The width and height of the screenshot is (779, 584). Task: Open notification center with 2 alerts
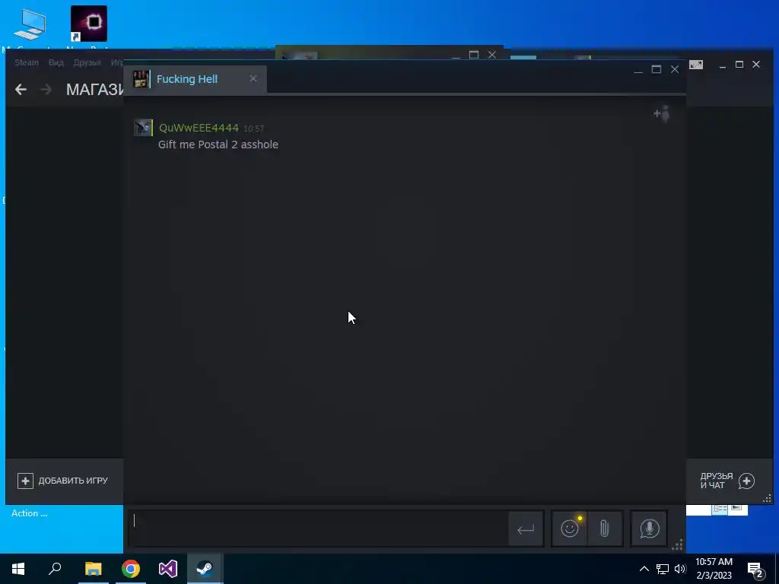click(755, 570)
